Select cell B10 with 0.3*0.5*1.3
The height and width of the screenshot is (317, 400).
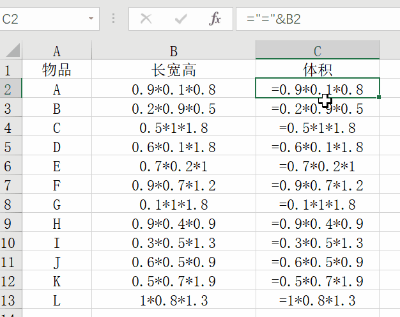(173, 241)
